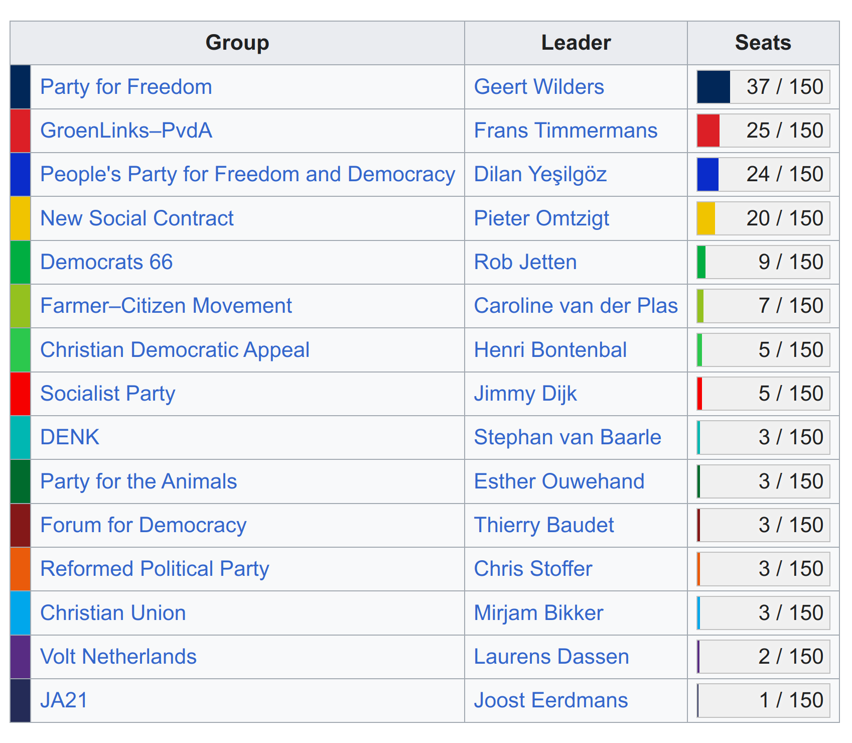This screenshot has height=743, width=852.
Task: Open Caroline van der Plas page
Action: [576, 306]
